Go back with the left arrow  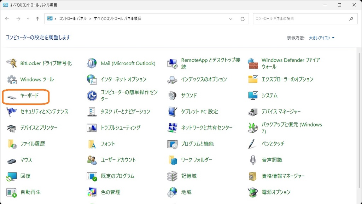[7, 19]
